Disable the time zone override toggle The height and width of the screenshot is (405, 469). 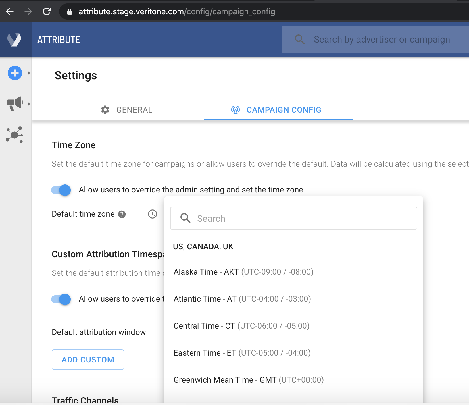[x=60, y=190]
